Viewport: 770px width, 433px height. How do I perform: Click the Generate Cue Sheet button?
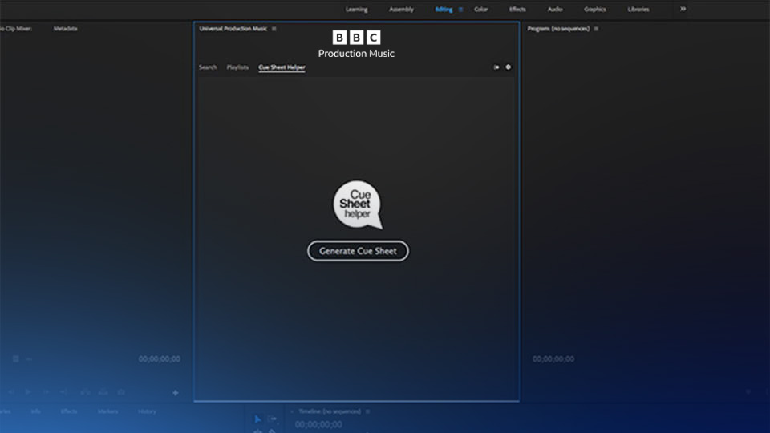tap(358, 251)
